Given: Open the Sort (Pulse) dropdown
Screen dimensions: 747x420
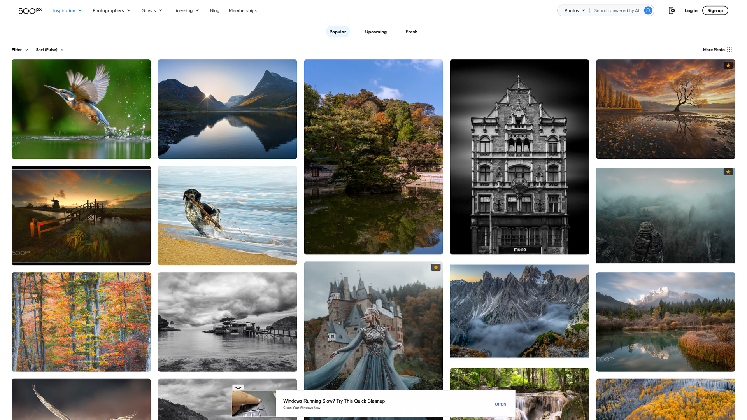Looking at the screenshot, I should (x=50, y=50).
